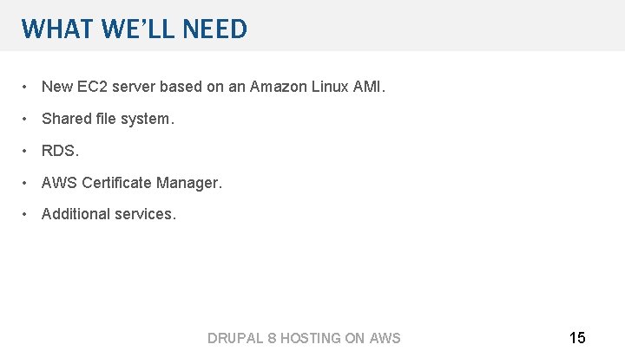Click the bullet marker before "Additional services"
The height and width of the screenshot is (351, 625).
(27, 213)
